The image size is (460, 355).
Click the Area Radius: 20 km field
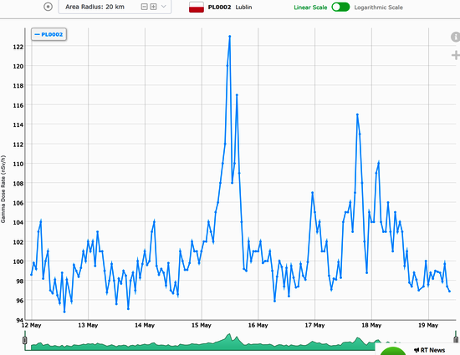pos(115,7)
